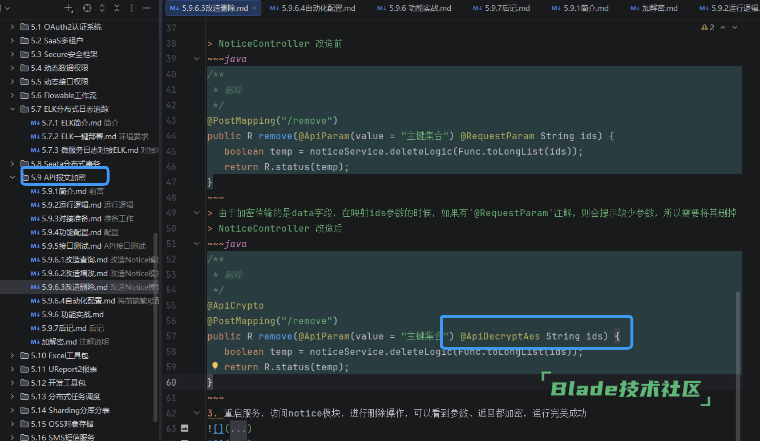This screenshot has width=760, height=441.
Task: Click the yellow lightbulb intention icon
Action: click(x=215, y=366)
